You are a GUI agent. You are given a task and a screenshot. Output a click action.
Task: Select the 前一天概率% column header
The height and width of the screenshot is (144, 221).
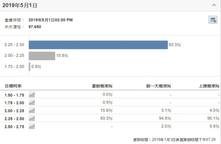[x=158, y=86]
